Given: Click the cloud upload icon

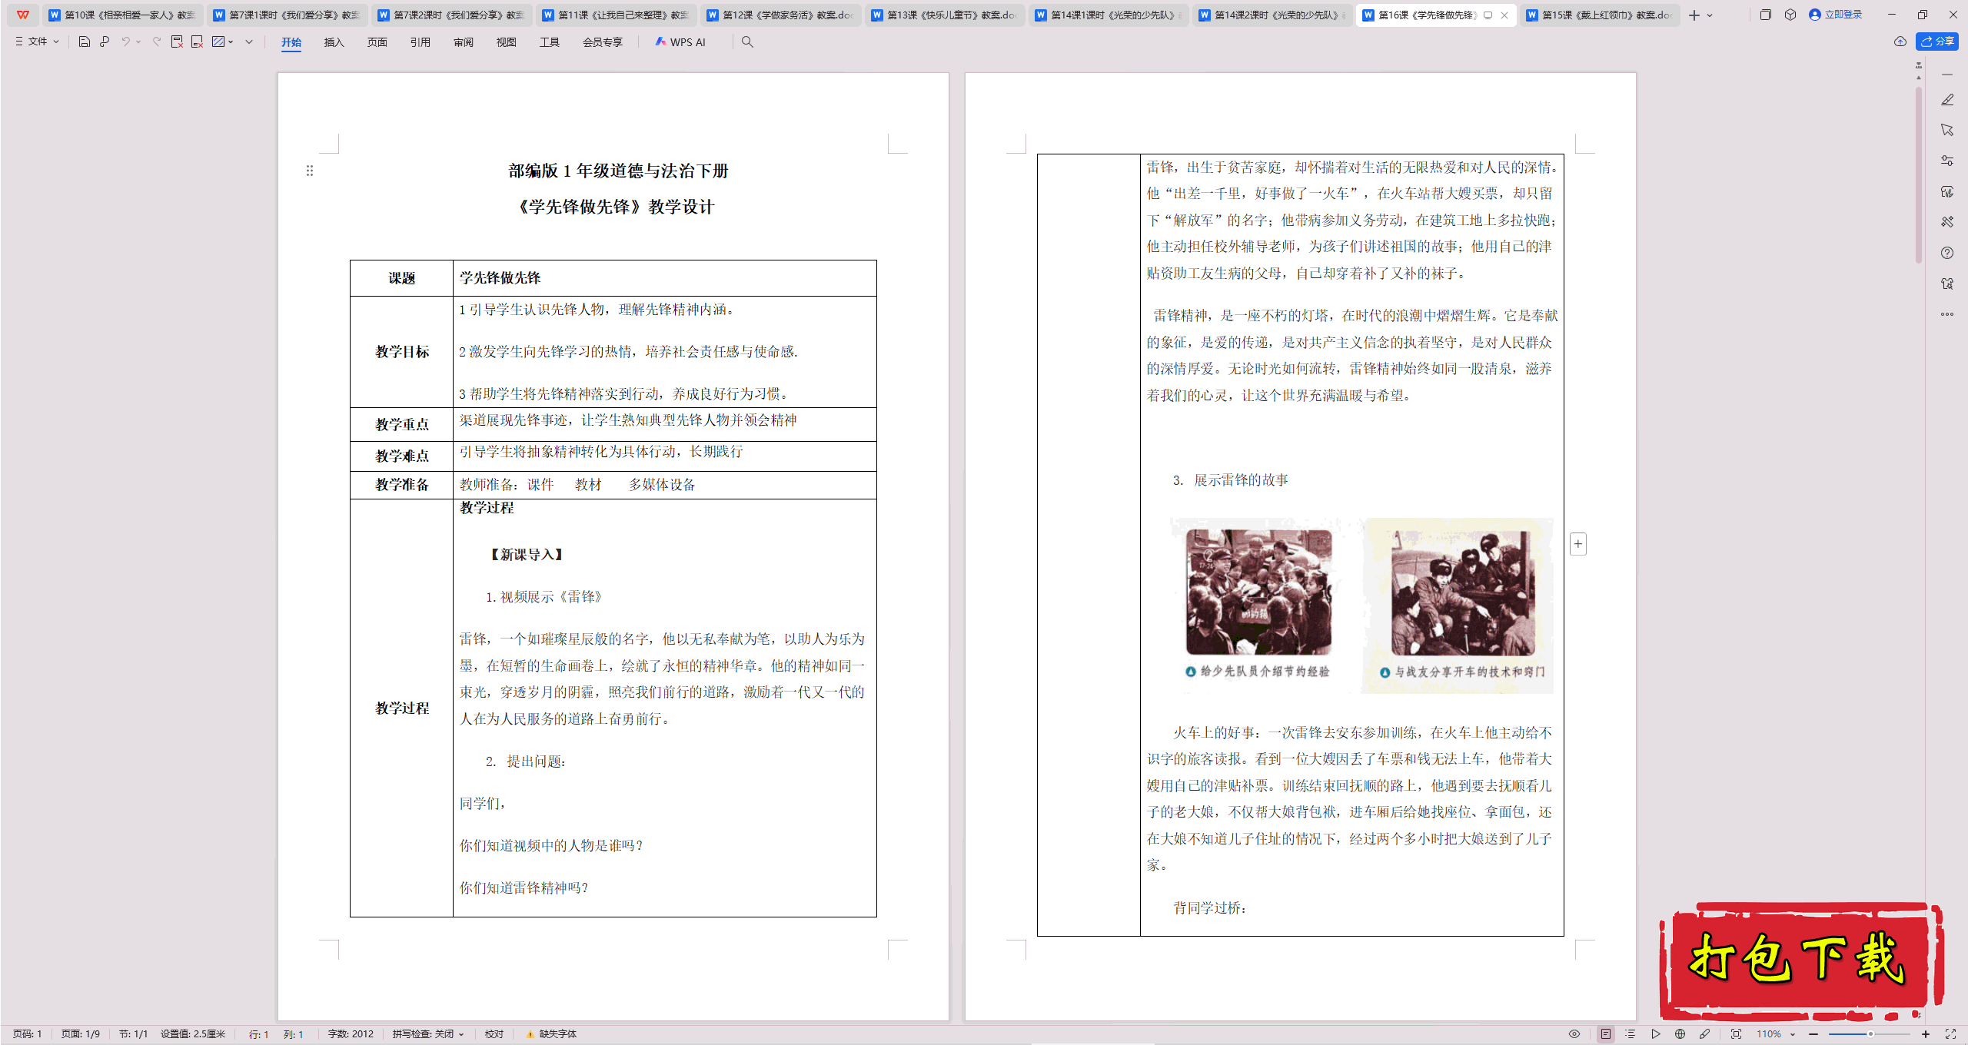Looking at the screenshot, I should click(1900, 41).
